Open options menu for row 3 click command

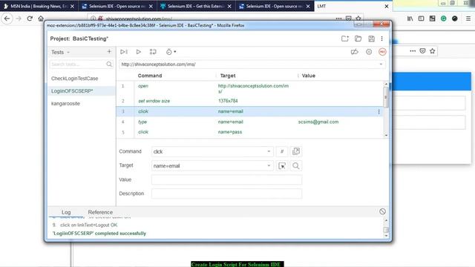[x=379, y=112]
